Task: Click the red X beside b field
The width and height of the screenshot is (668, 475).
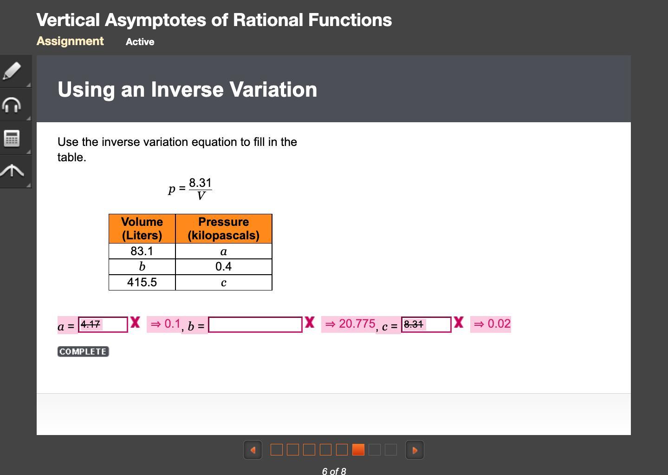Action: tap(310, 323)
